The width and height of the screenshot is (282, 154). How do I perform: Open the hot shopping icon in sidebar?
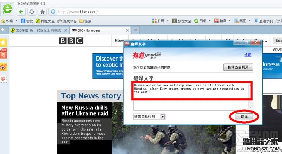[3, 54]
